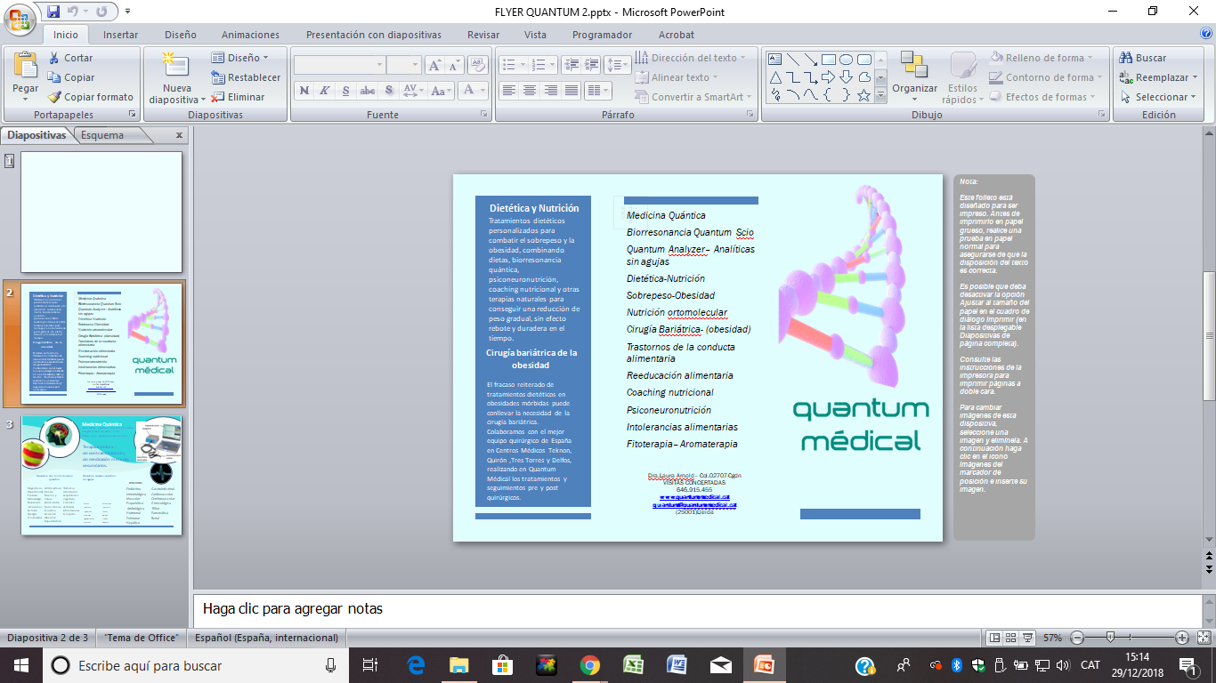Switch to the Esquema pane tab
Screen dimensions: 1216x683
[x=102, y=135]
